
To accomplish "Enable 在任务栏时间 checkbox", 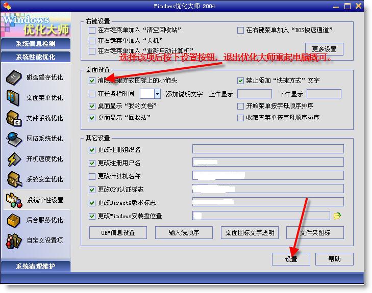I will click(92, 94).
